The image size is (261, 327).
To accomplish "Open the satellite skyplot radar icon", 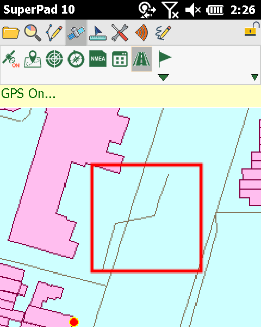I will (x=54, y=59).
